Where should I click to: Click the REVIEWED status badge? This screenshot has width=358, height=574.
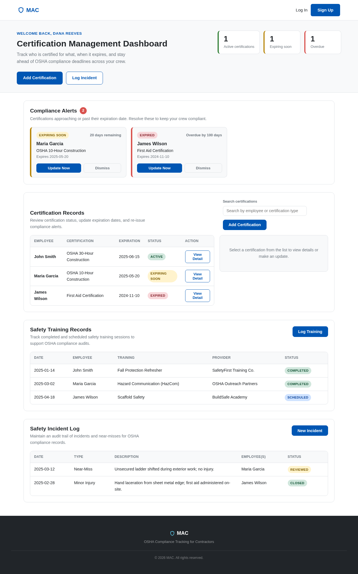[299, 470]
